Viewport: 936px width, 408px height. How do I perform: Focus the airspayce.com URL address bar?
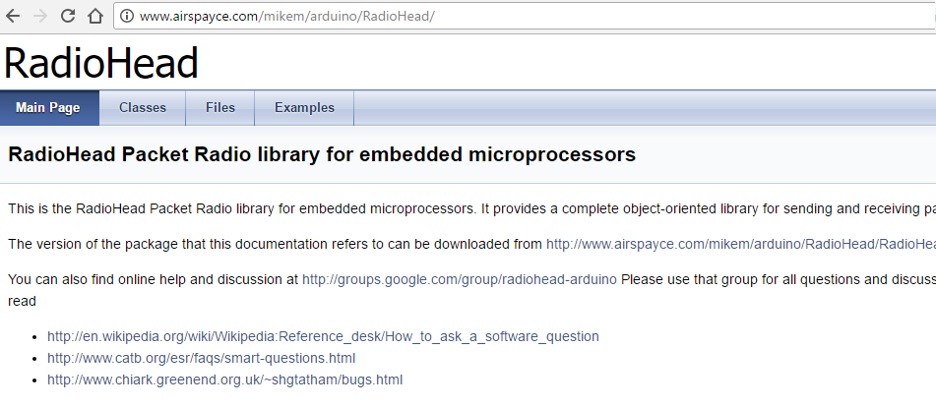[492, 17]
